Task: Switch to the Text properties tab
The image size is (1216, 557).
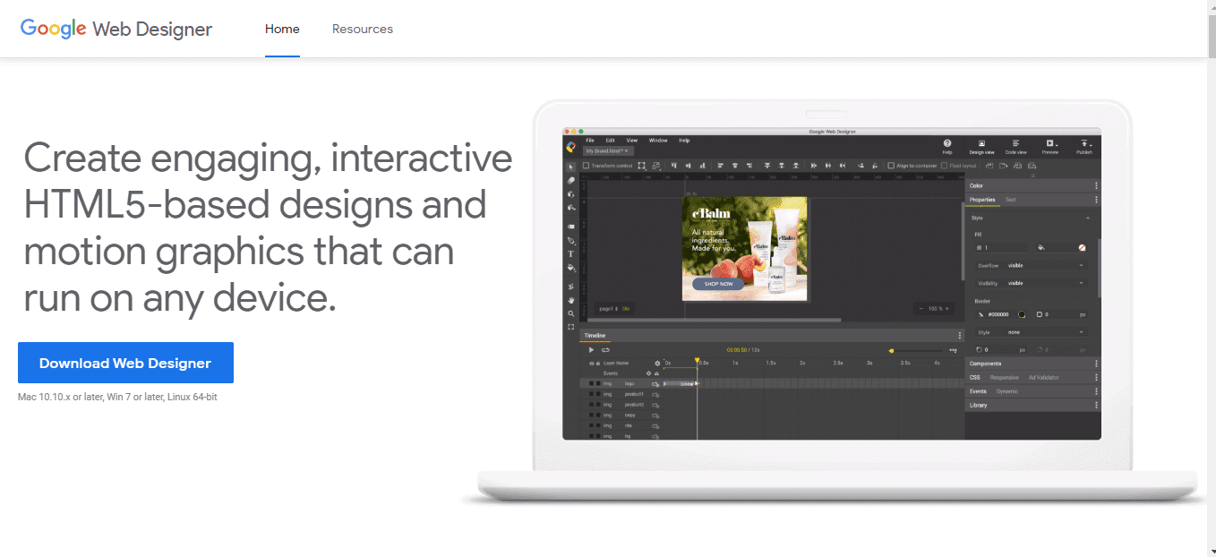Action: coord(1011,199)
